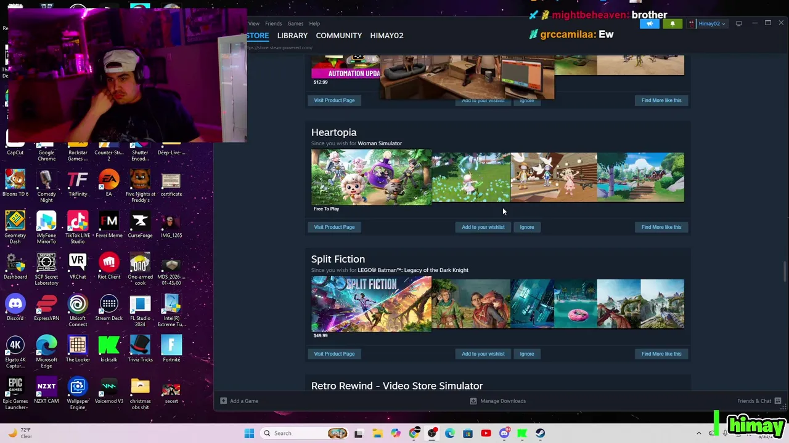The height and width of the screenshot is (443, 789).
Task: Select the Discord desktop icon
Action: (15, 308)
